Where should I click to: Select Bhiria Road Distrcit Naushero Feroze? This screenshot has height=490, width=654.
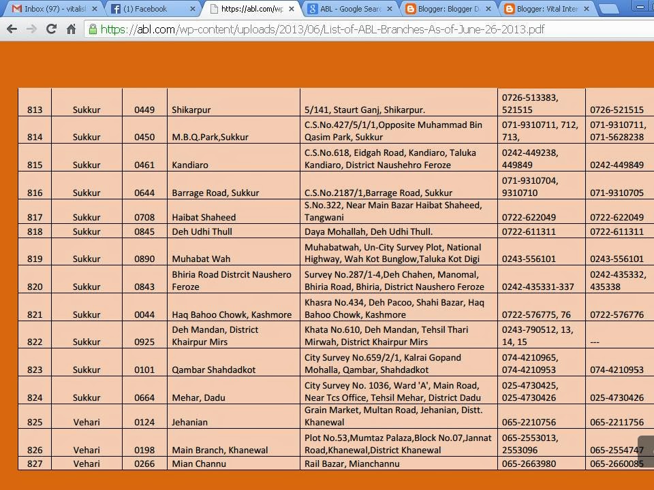[x=232, y=280]
